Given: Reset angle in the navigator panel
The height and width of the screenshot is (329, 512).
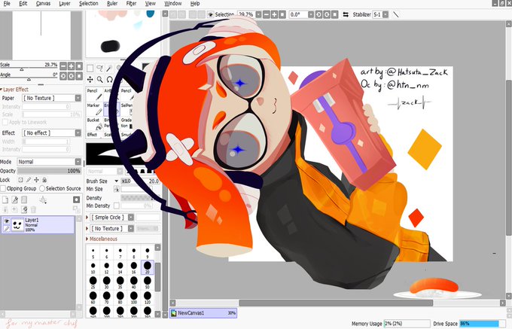Looking at the screenshot, I should tap(79, 76).
